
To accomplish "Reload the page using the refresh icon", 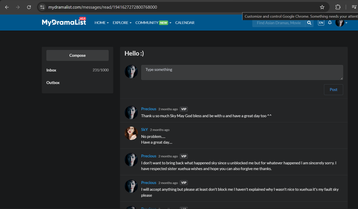I will [x=29, y=7].
